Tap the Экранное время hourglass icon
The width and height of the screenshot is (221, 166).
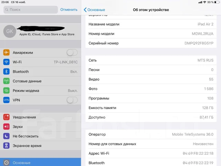[x=6, y=146]
